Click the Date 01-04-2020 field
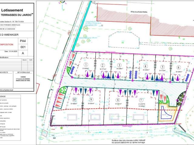Screen dimensions: 194x145 click(x=11, y=52)
